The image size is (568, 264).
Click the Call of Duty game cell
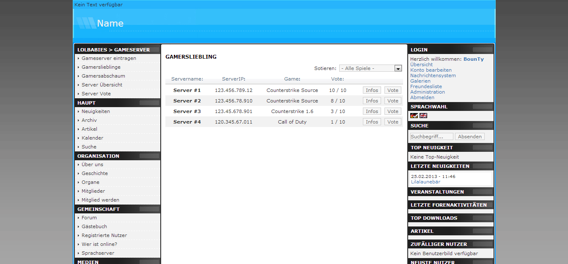click(x=292, y=122)
